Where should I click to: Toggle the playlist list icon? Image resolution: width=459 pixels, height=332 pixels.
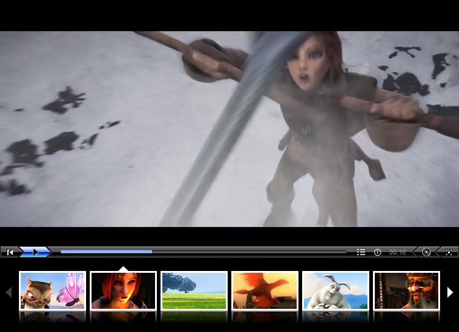pos(361,252)
